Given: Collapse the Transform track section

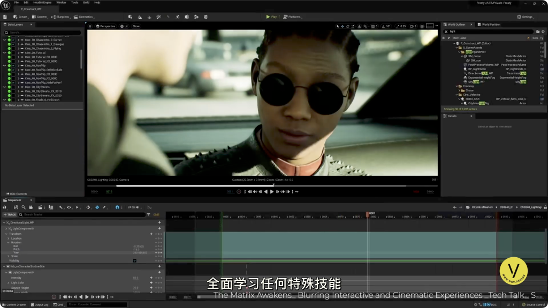Looking at the screenshot, I should click(6, 234).
